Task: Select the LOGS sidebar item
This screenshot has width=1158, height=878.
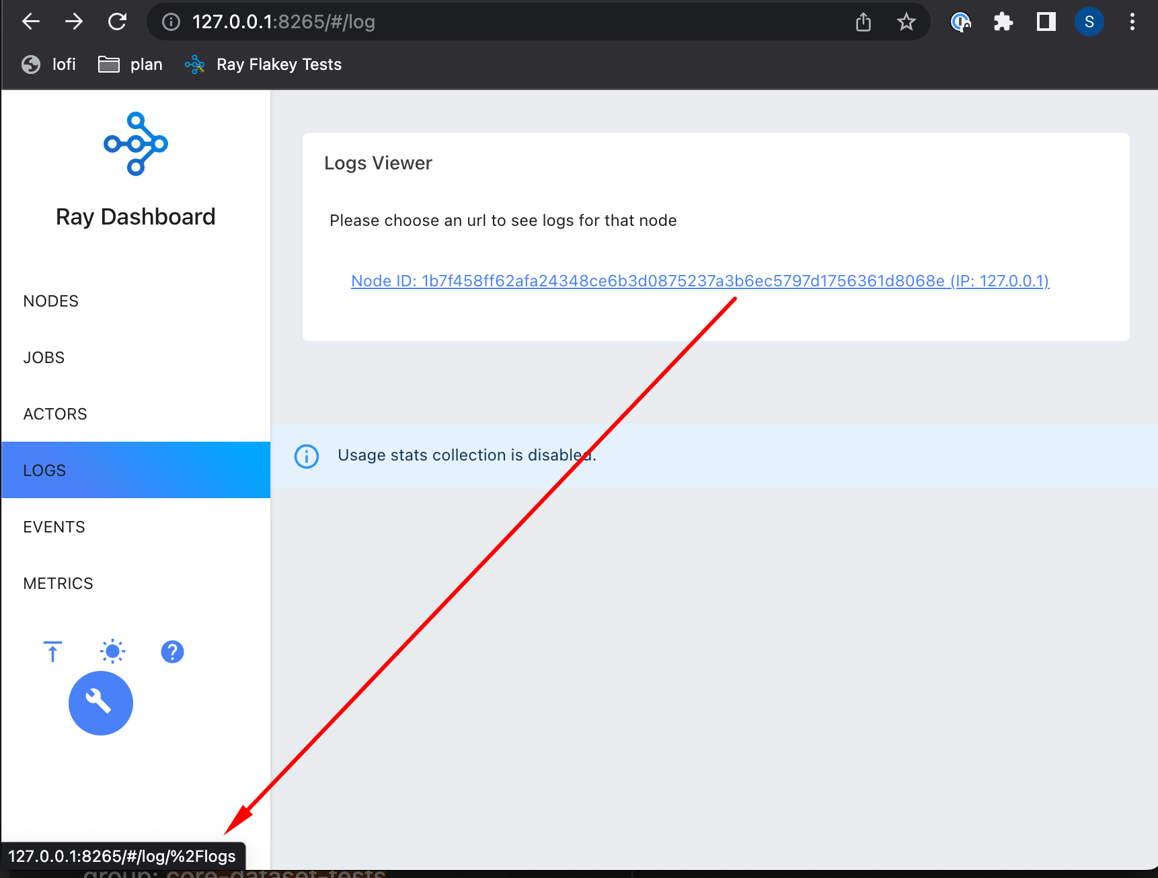Action: (136, 470)
